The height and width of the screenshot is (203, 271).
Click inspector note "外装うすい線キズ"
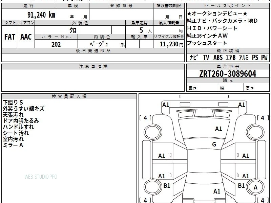23,108
